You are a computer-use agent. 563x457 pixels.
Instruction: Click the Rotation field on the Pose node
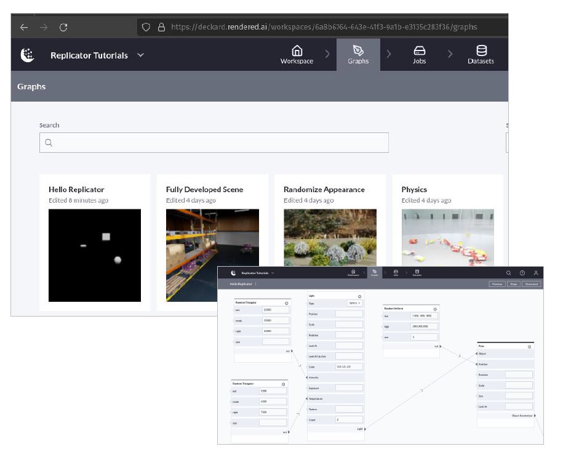pos(519,374)
